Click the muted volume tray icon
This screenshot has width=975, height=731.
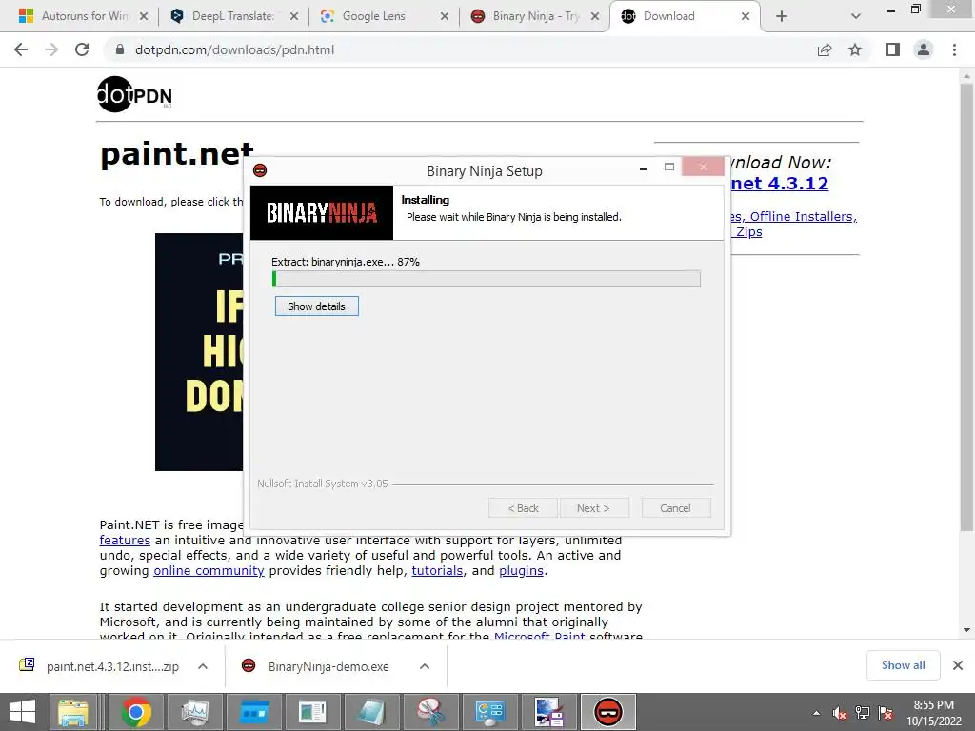pyautogui.click(x=840, y=713)
